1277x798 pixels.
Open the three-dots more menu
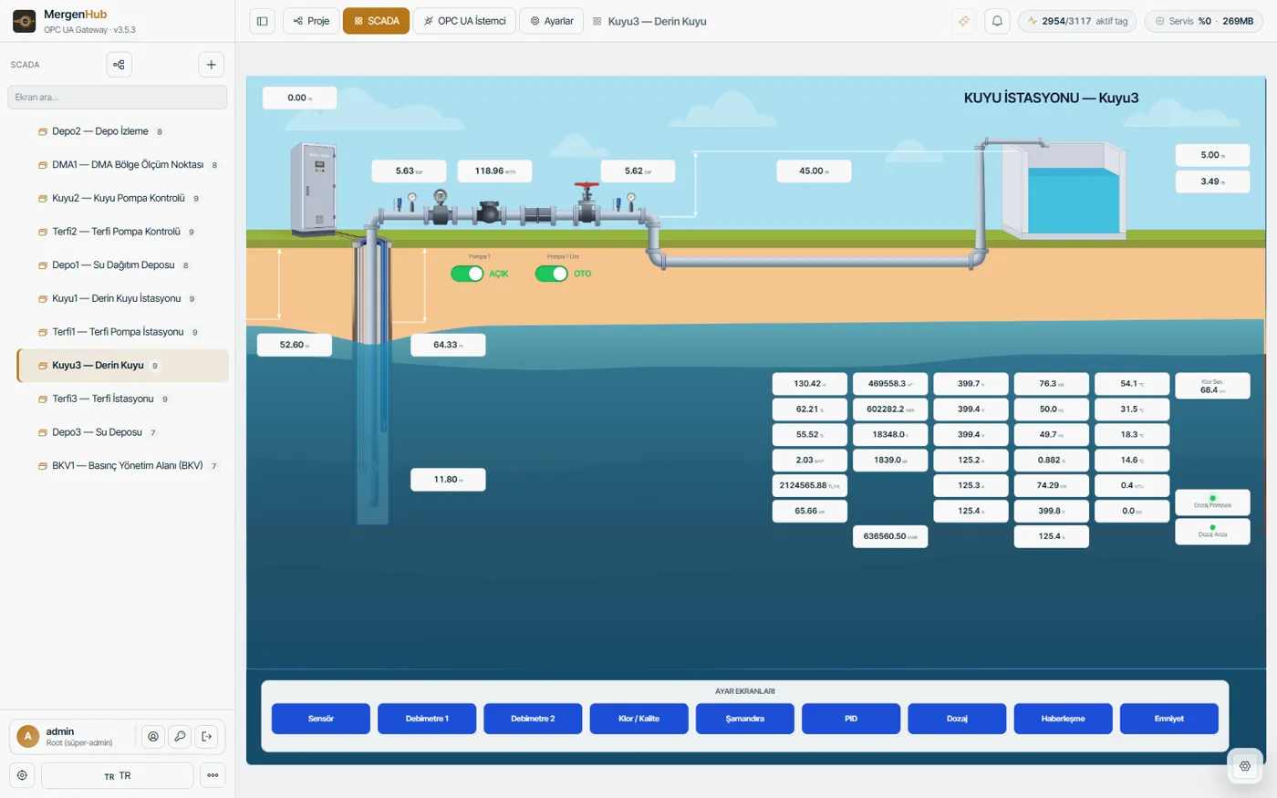[213, 775]
